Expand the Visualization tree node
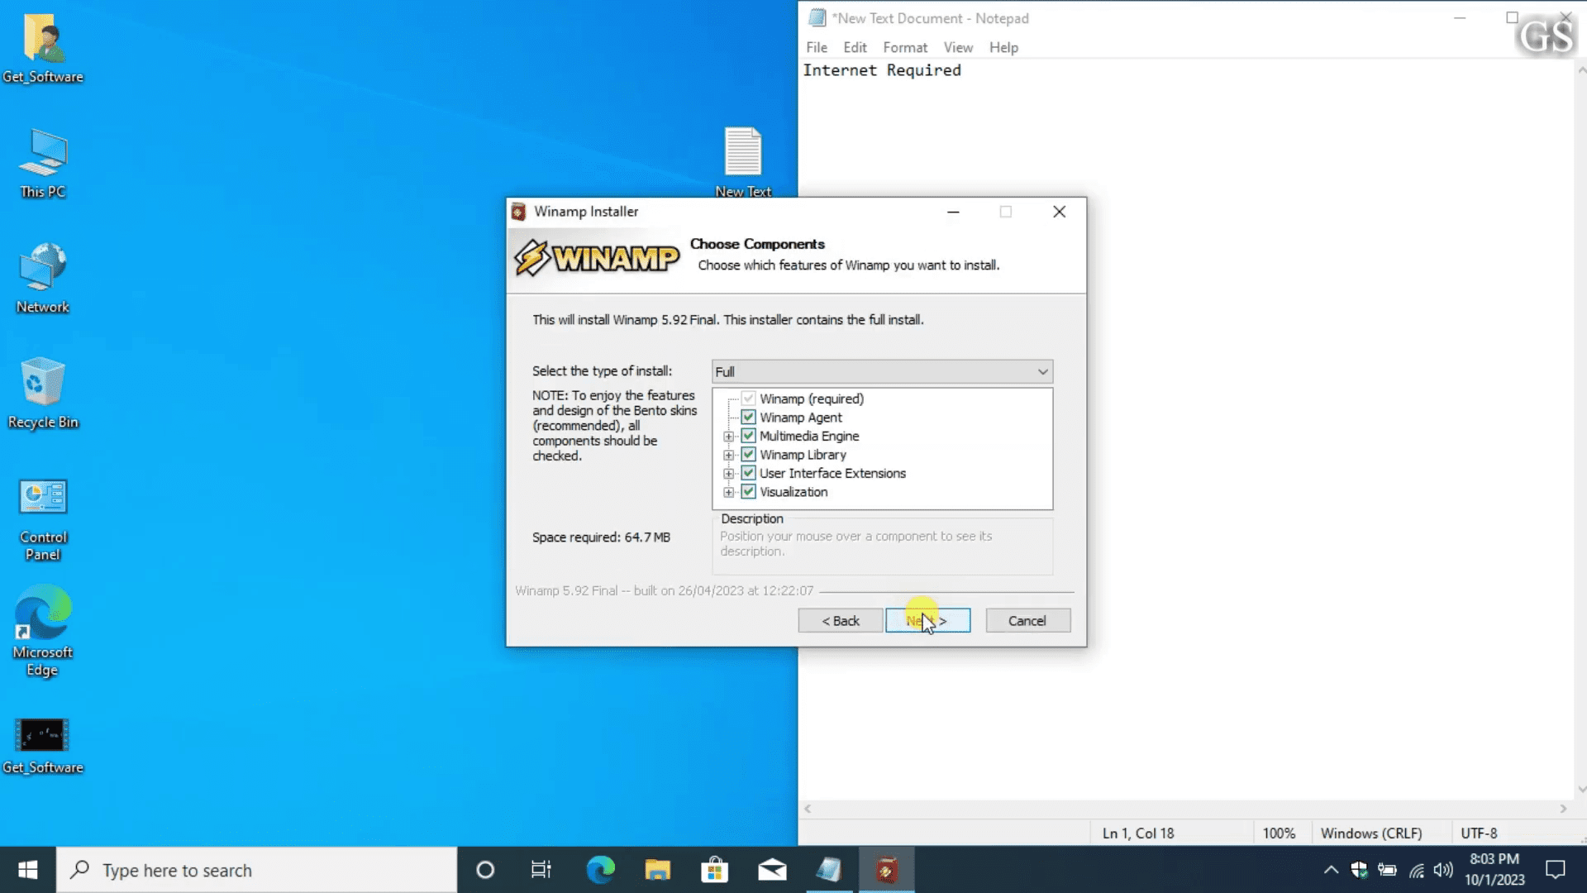The width and height of the screenshot is (1587, 893). coord(728,492)
